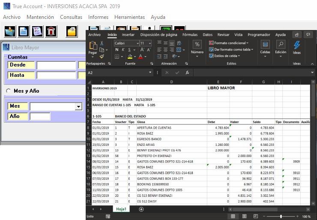This screenshot has height=220, width=317.
Task: Click the Año input field in Libro Mayor
Action: (40, 117)
